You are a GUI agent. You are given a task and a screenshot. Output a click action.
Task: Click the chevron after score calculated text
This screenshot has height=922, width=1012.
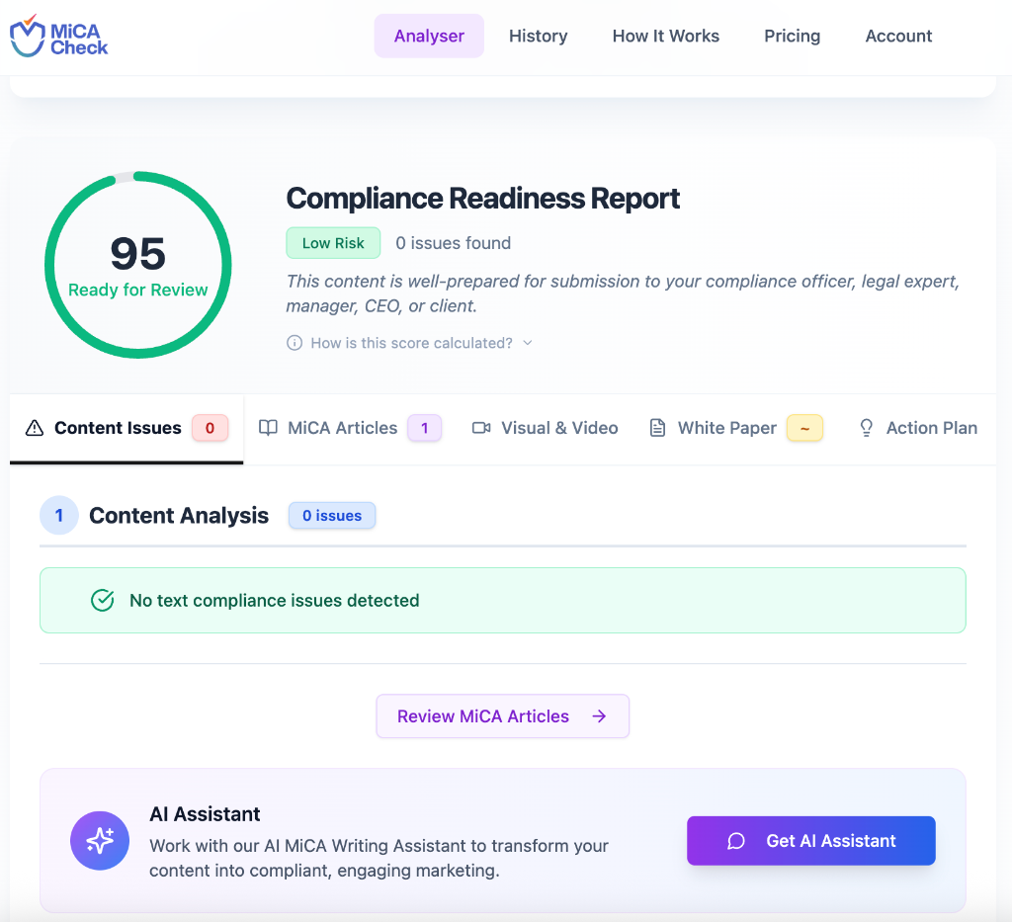point(528,343)
